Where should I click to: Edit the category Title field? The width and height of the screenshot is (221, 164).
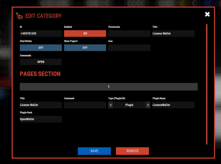point(173,34)
